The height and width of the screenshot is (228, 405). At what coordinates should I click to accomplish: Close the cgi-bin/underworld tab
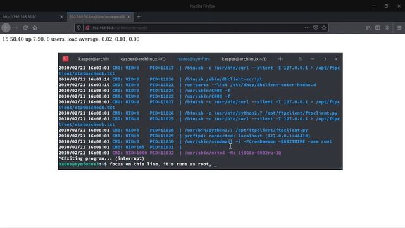[x=128, y=17]
